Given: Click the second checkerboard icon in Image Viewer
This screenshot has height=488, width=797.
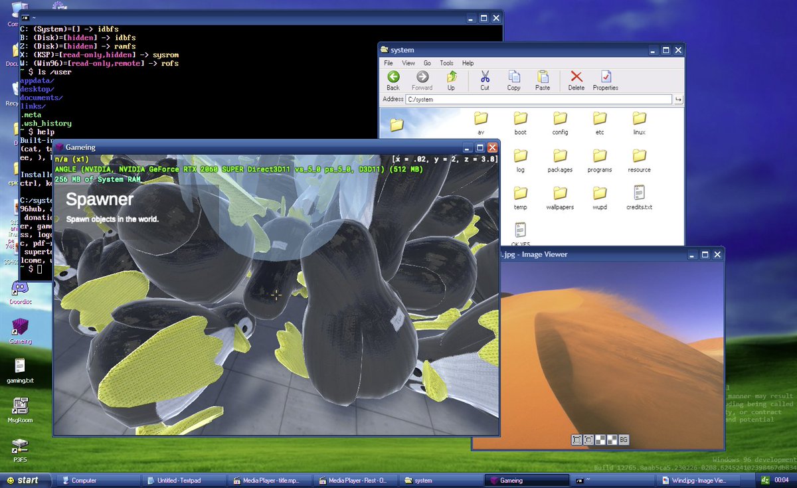Looking at the screenshot, I should tap(612, 440).
